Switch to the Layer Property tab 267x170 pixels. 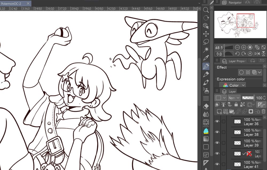pos(234,61)
